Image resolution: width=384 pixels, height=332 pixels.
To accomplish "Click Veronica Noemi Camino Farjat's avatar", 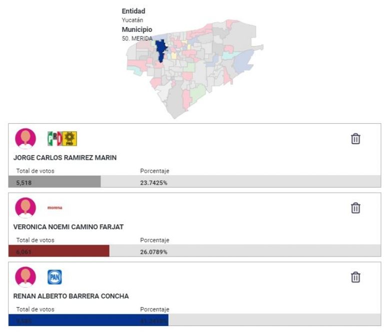I will (x=25, y=208).
